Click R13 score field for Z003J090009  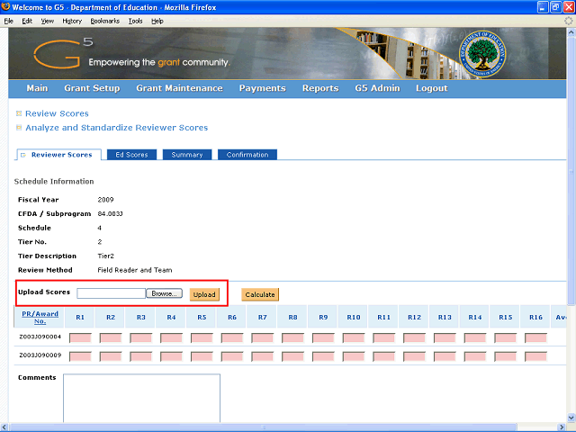pos(445,356)
